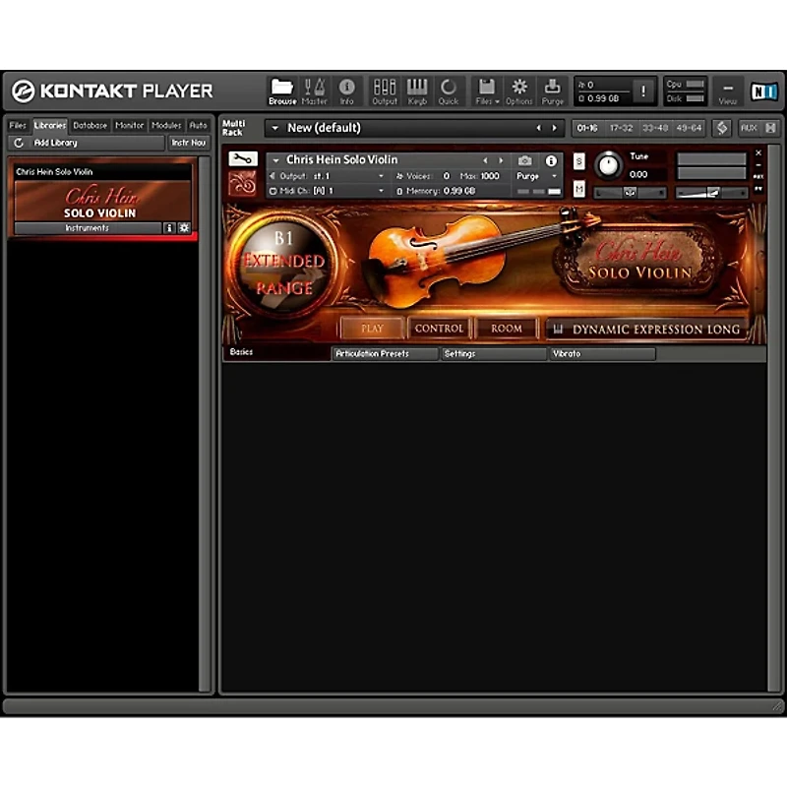Viewport: 787px width, 787px height.
Task: Toggle the Instr Nav button
Action: click(189, 143)
